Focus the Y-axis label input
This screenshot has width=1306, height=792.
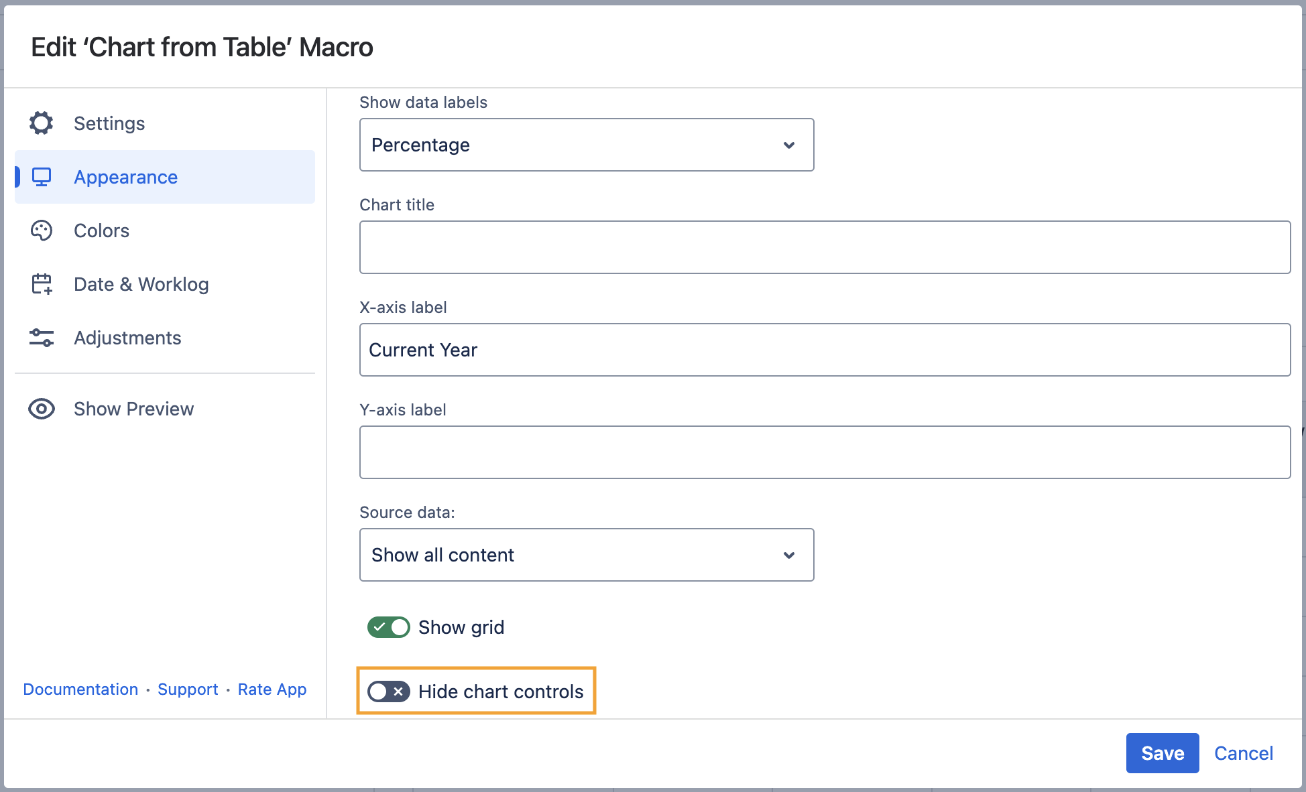click(x=825, y=452)
